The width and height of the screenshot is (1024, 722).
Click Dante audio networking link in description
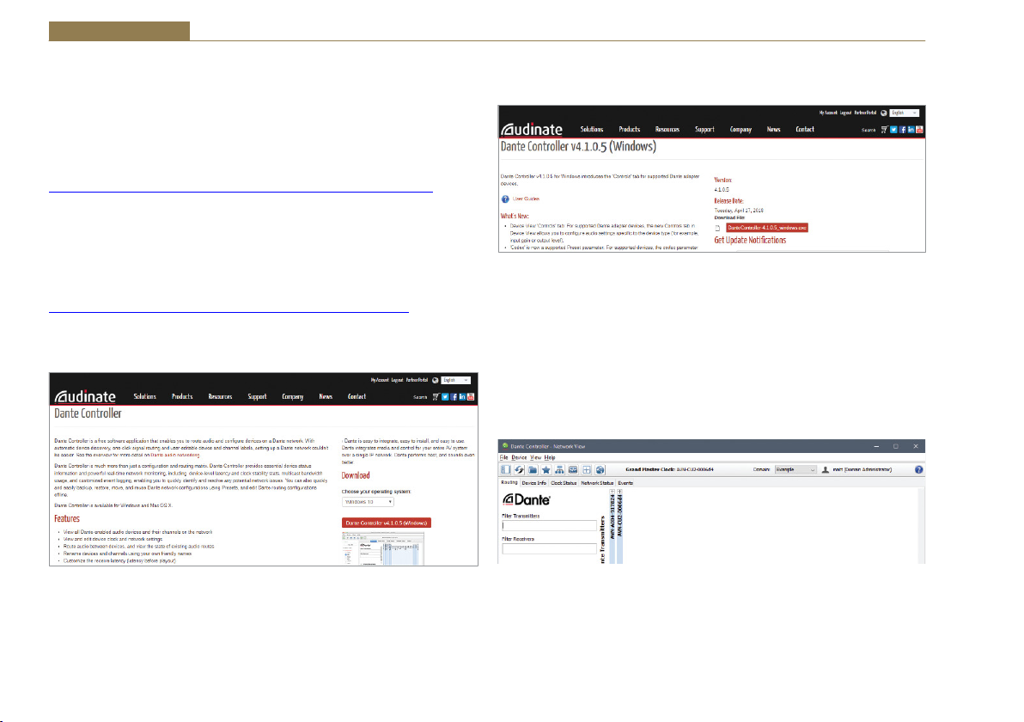coord(175,455)
